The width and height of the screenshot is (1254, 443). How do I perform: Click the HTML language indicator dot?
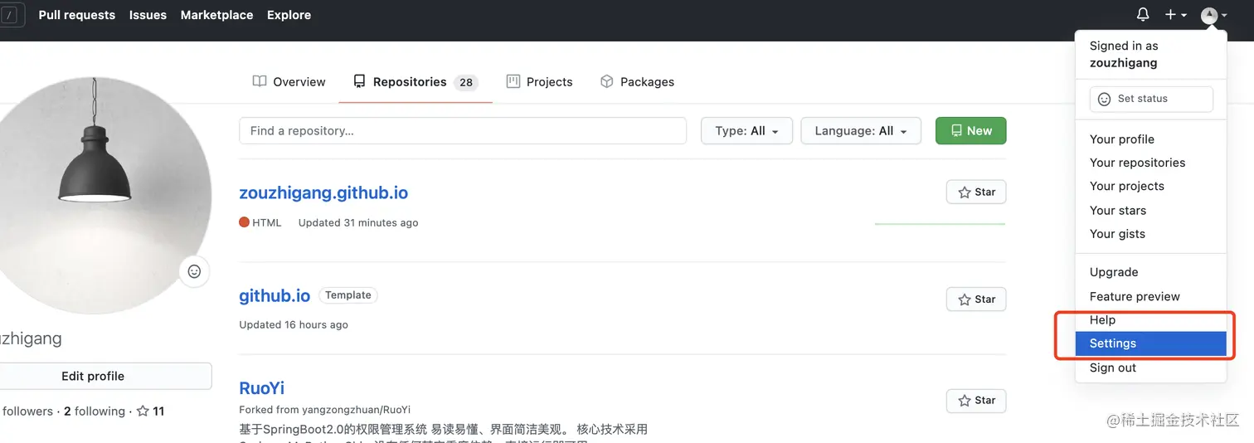point(244,222)
